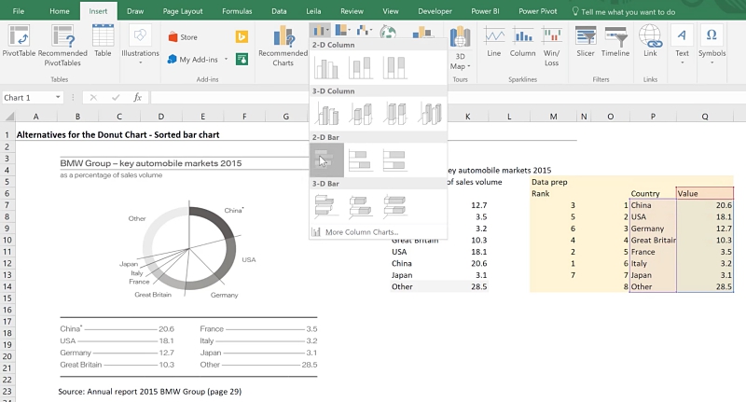The height and width of the screenshot is (402, 746).
Task: Choose the 2-D Stacked Column chart
Action: (x=360, y=67)
